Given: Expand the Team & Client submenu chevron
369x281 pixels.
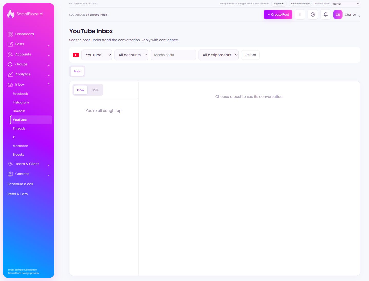Looking at the screenshot, I should click(x=49, y=165).
